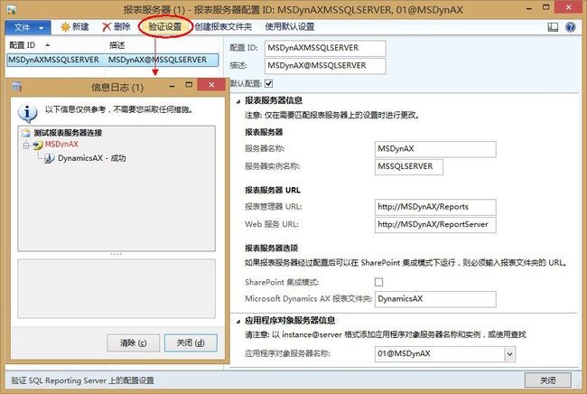Image resolution: width=587 pixels, height=394 pixels.
Task: Click the application icon in title bar
Action: click(x=11, y=9)
